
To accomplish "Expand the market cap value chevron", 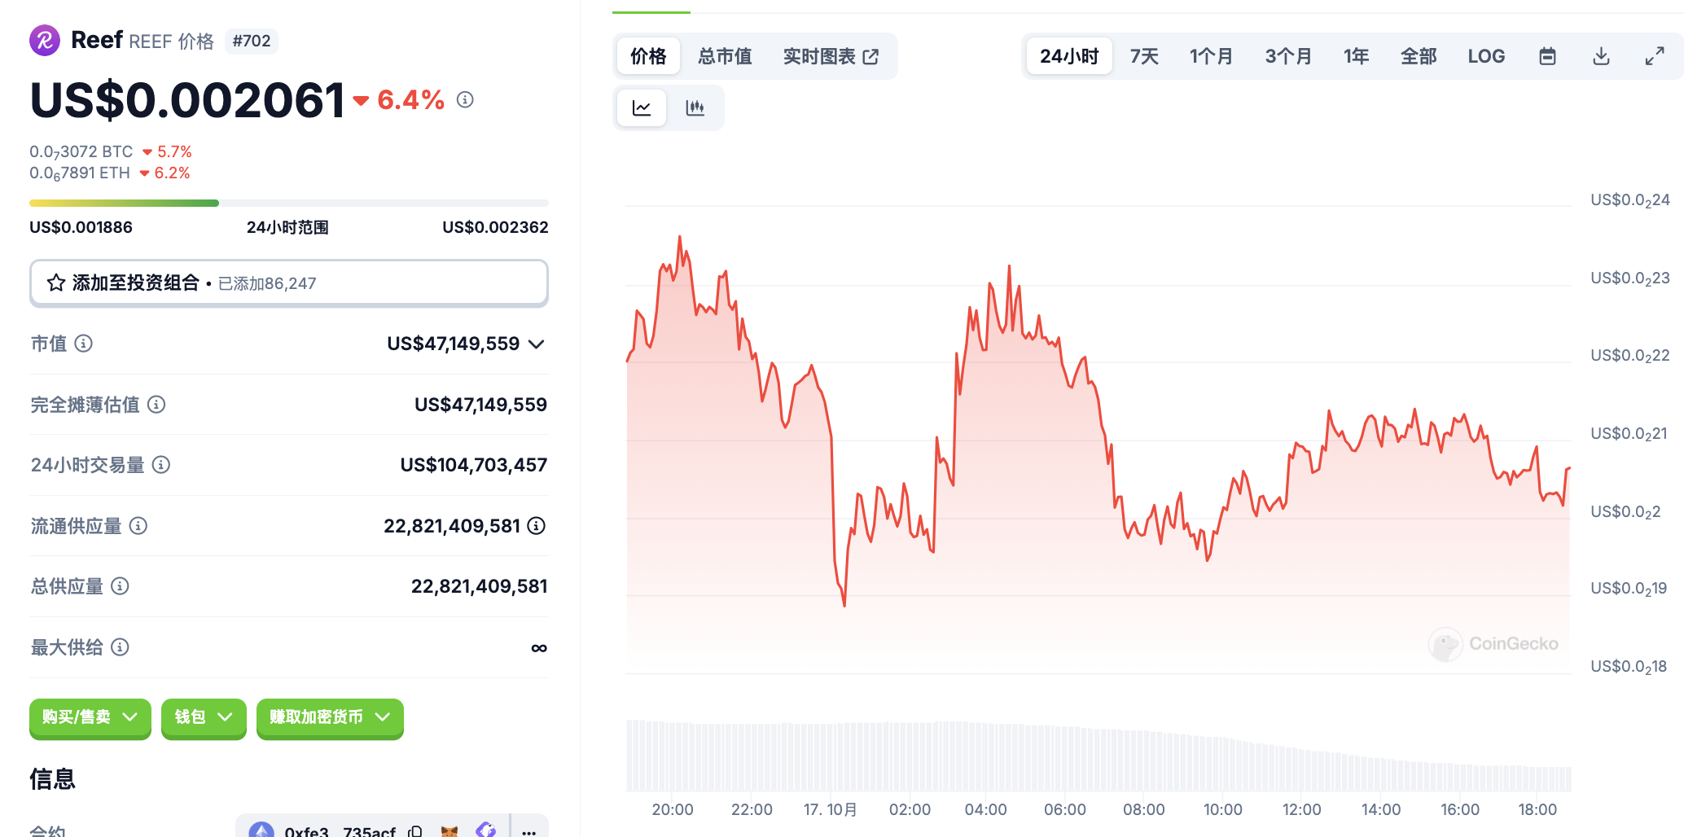I will point(536,344).
